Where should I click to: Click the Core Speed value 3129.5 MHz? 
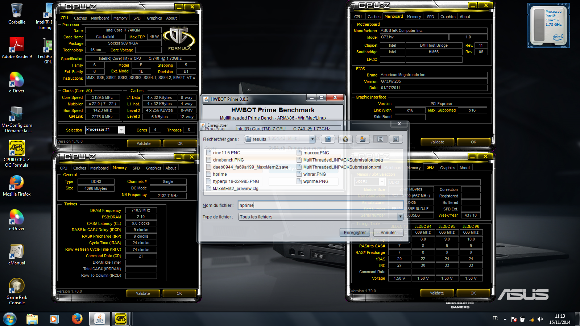pos(103,97)
